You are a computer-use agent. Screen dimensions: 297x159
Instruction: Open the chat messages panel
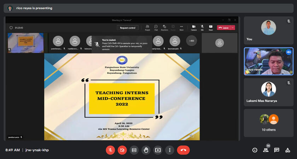click(277, 150)
